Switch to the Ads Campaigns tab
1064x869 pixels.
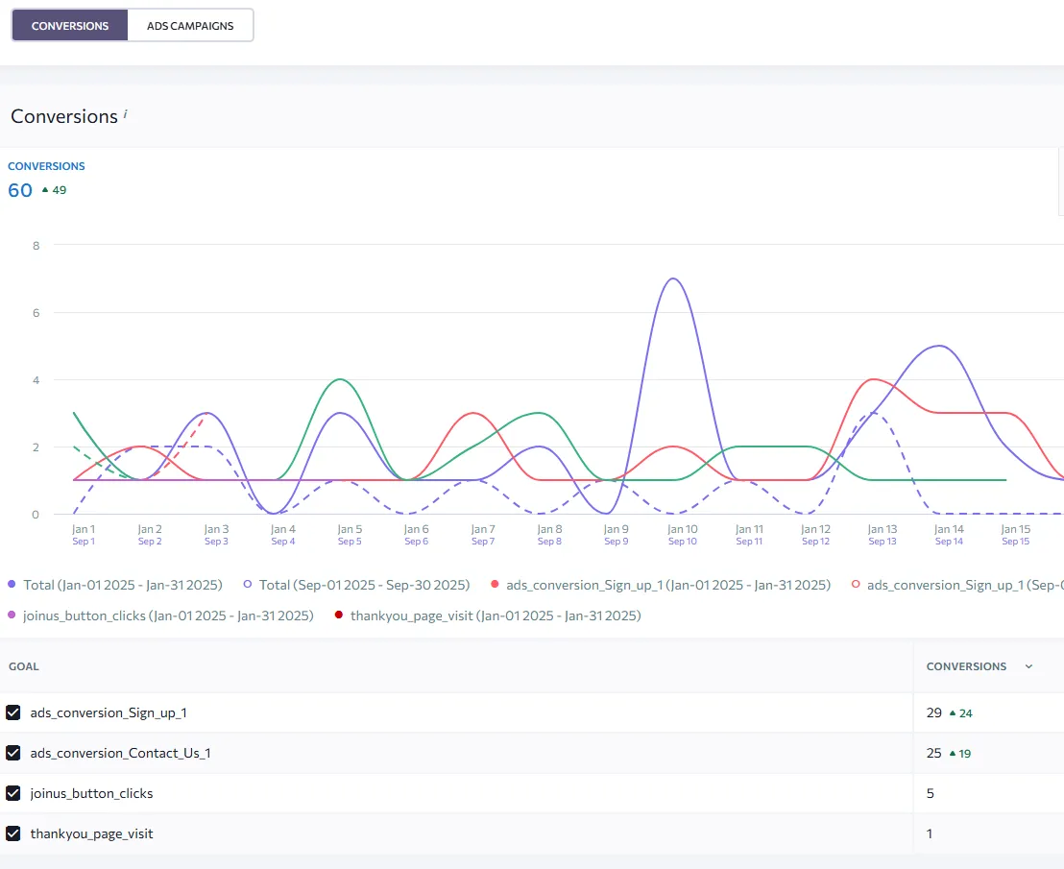coord(190,25)
